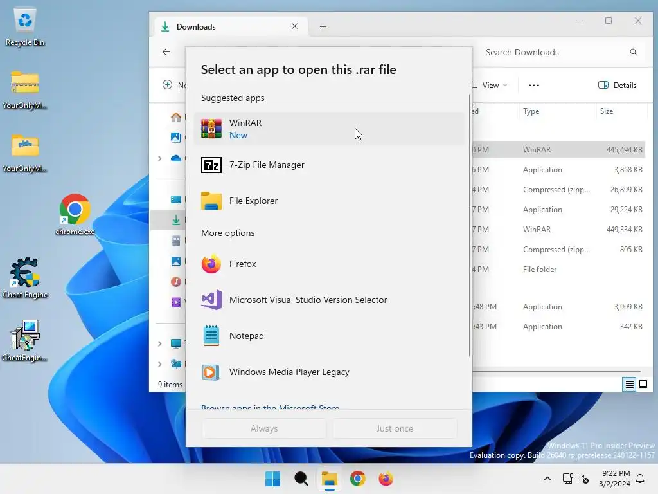Screen dimensions: 658x494
Task: Expand the This PC tree node
Action: click(160, 343)
